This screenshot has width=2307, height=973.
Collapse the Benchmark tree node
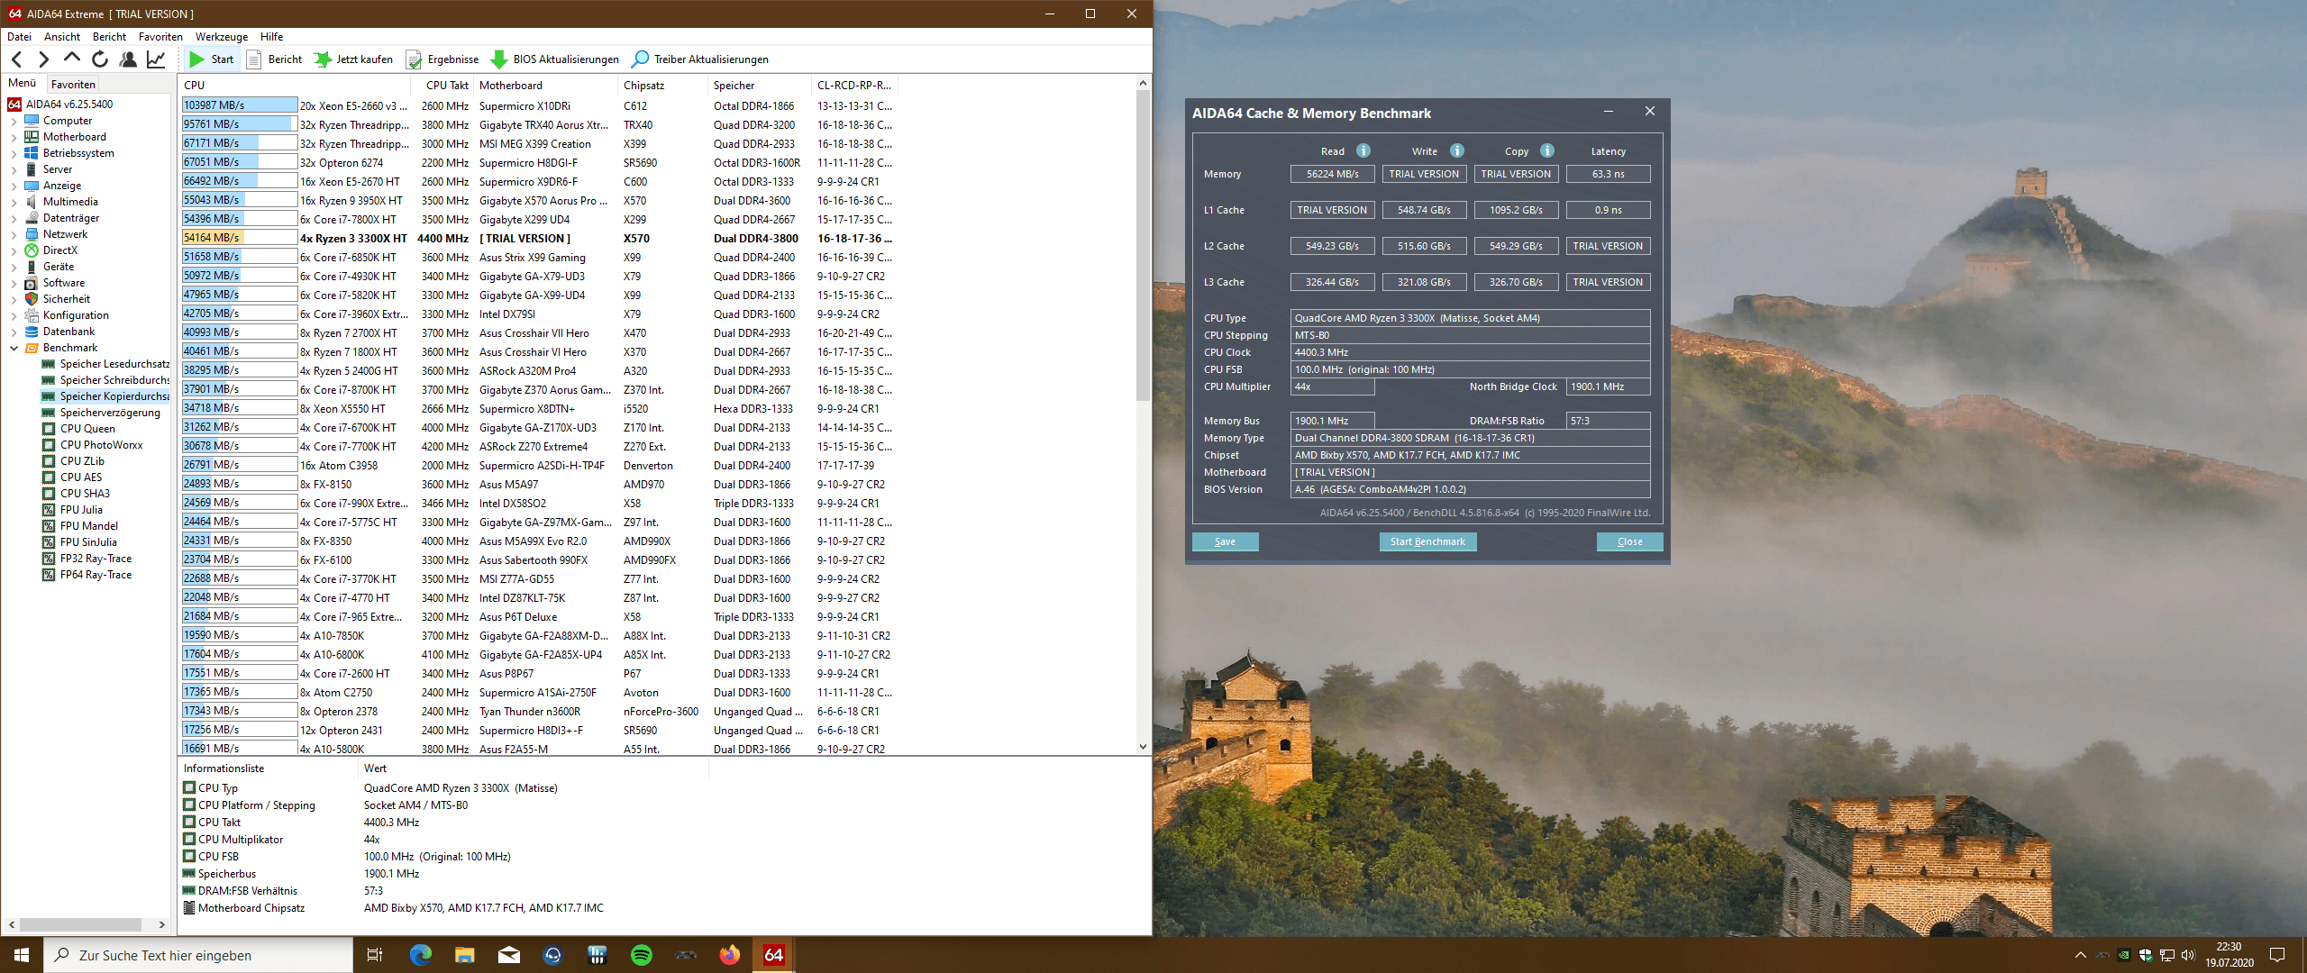14,349
